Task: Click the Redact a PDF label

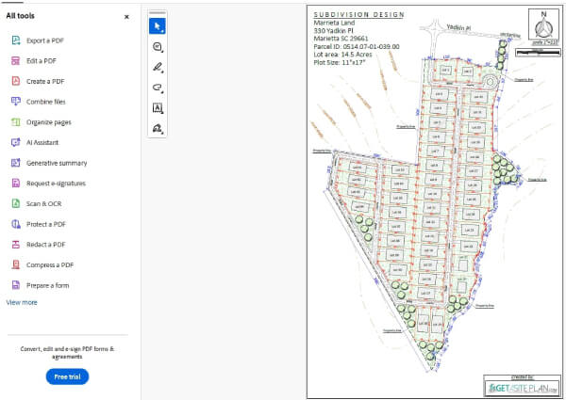Action: click(x=46, y=245)
